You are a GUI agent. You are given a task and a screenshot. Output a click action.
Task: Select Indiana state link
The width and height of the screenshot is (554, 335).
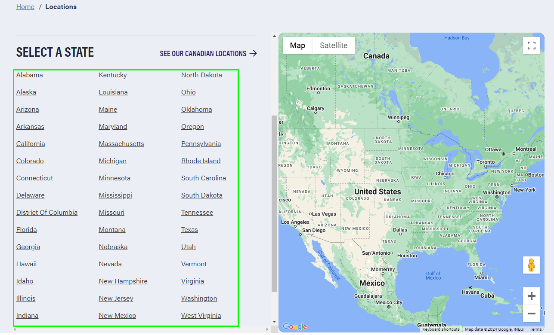pyautogui.click(x=27, y=316)
